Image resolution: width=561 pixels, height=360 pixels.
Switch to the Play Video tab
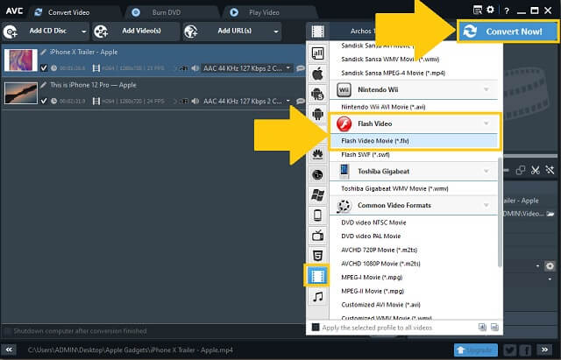[x=264, y=12]
